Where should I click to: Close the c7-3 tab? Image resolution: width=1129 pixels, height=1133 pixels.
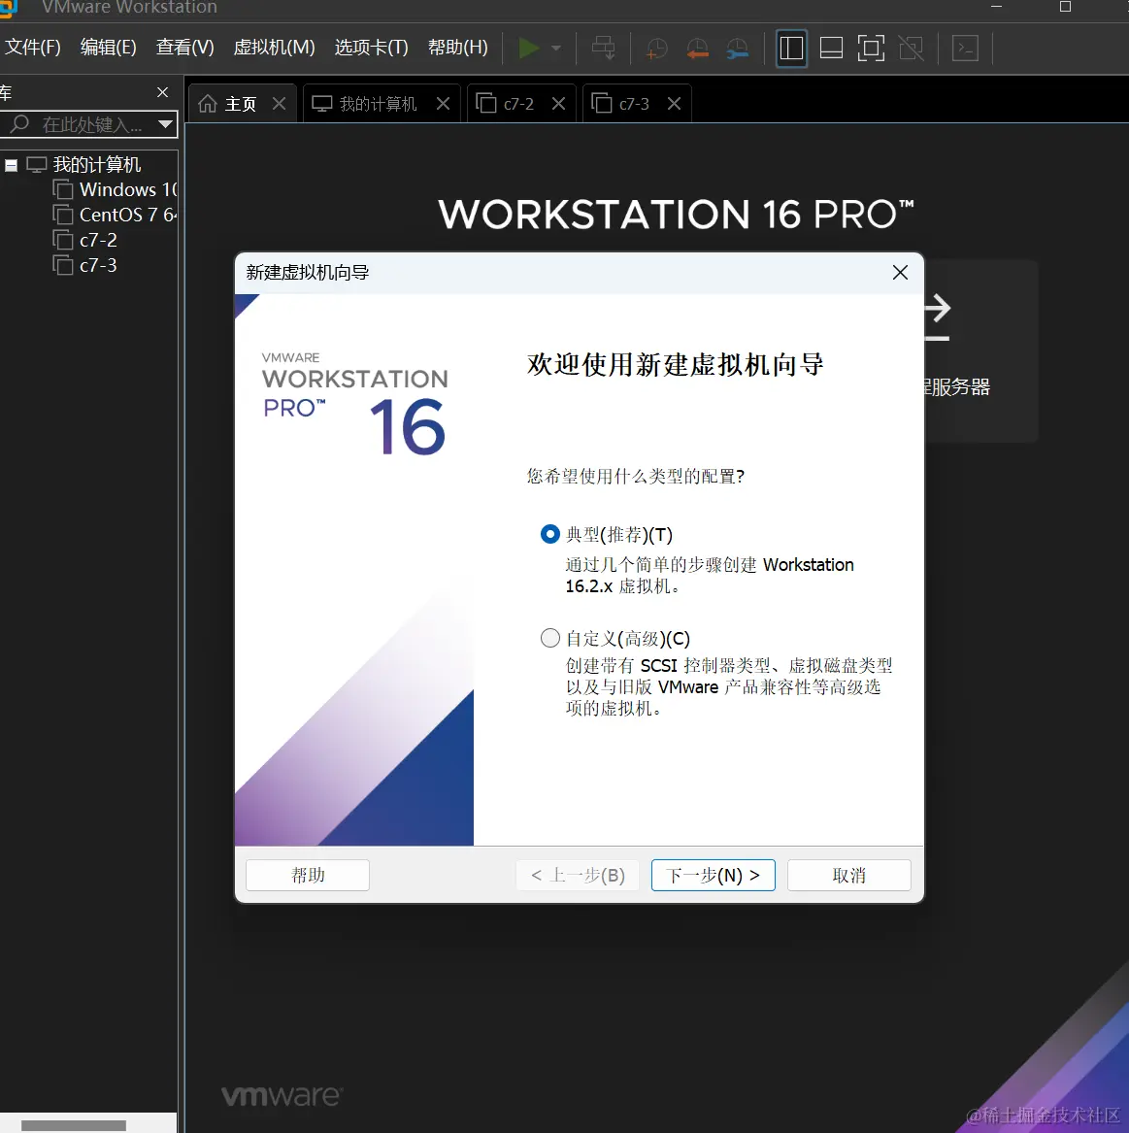[x=674, y=104]
